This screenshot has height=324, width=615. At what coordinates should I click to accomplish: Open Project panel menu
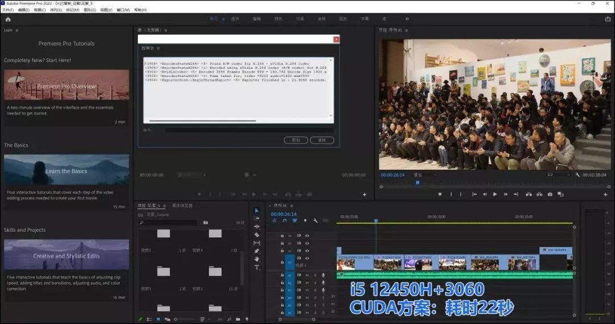point(165,206)
